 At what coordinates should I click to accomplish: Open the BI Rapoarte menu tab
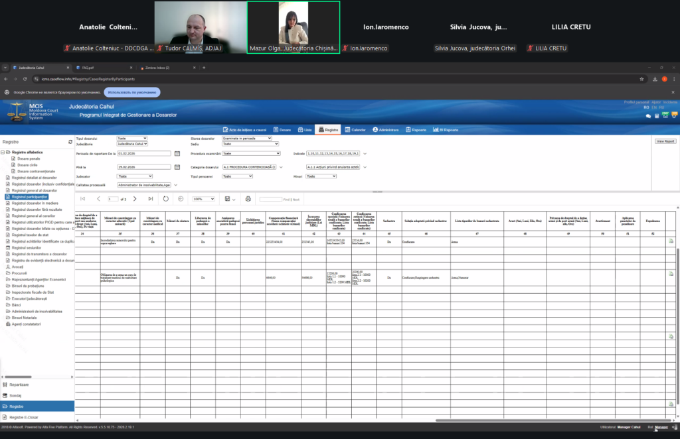click(x=445, y=130)
